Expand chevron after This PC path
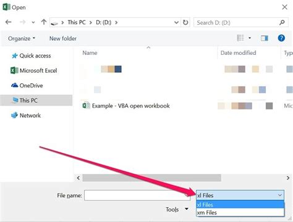This screenshot has width=293, height=222. click(91, 22)
